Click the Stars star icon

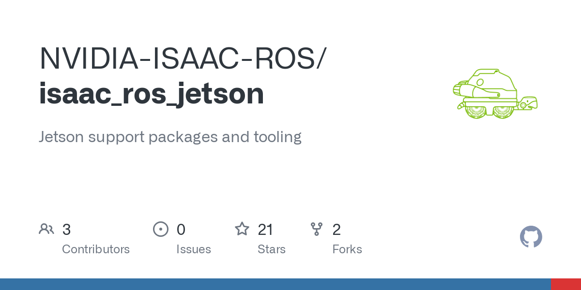pos(242,229)
